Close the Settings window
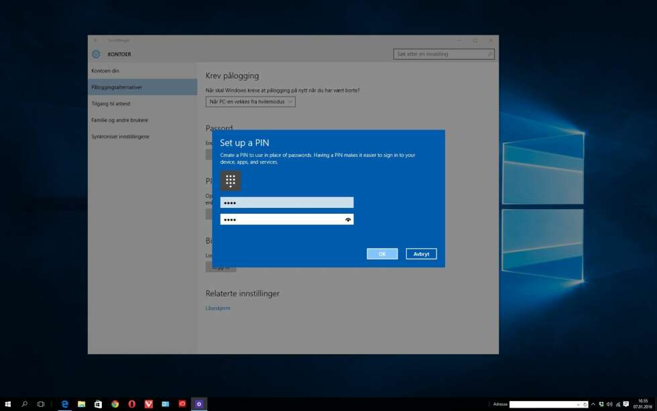This screenshot has height=411, width=657. click(x=491, y=40)
